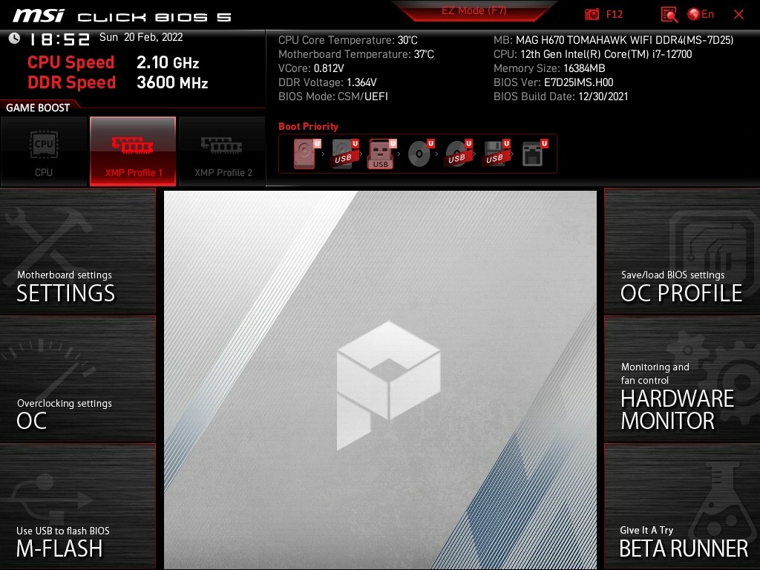Click the CPU Core Temperature reading
The height and width of the screenshot is (570, 760).
click(x=347, y=40)
